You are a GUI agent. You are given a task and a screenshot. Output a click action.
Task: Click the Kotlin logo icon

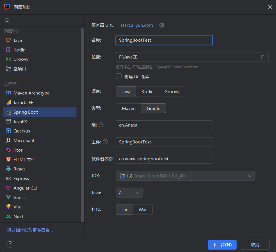click(x=8, y=50)
